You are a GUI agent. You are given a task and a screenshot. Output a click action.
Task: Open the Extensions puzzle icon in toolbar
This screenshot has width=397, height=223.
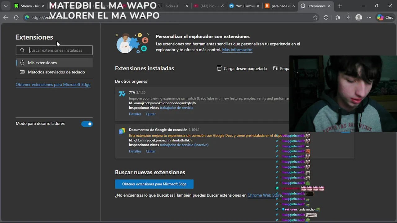click(326, 17)
